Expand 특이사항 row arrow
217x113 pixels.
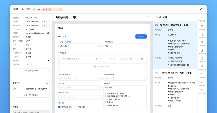[49, 60]
